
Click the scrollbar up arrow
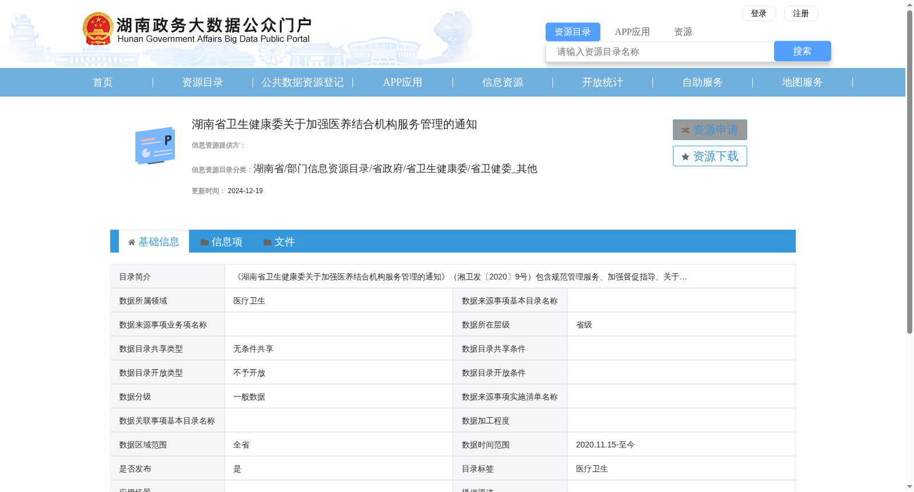tap(909, 5)
